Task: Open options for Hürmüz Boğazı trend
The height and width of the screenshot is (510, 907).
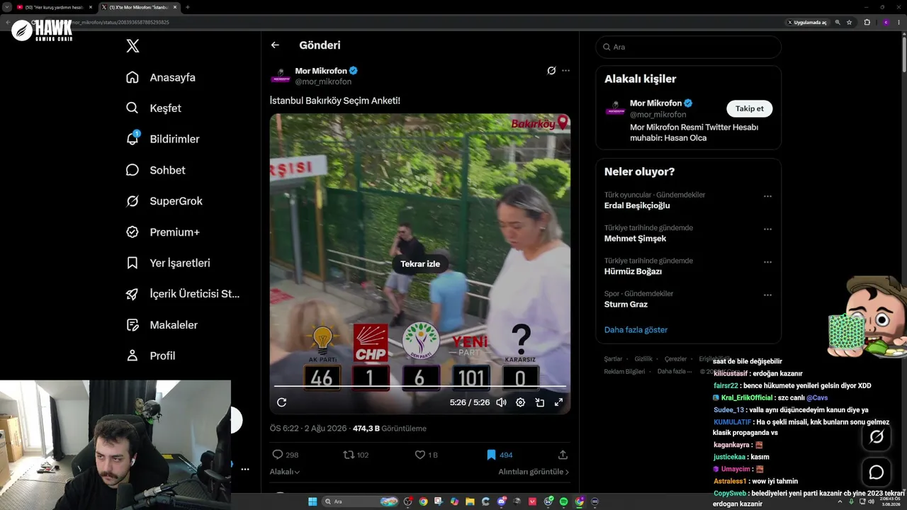Action: 767,262
